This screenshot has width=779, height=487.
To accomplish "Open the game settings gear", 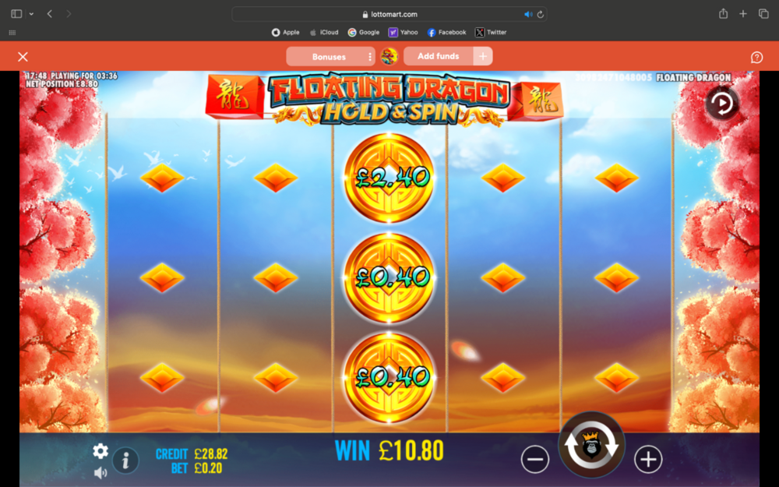I will pos(100,450).
